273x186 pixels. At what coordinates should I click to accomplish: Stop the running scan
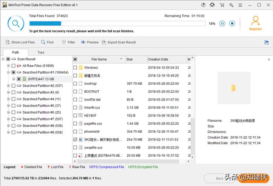pyautogui.click(x=232, y=23)
